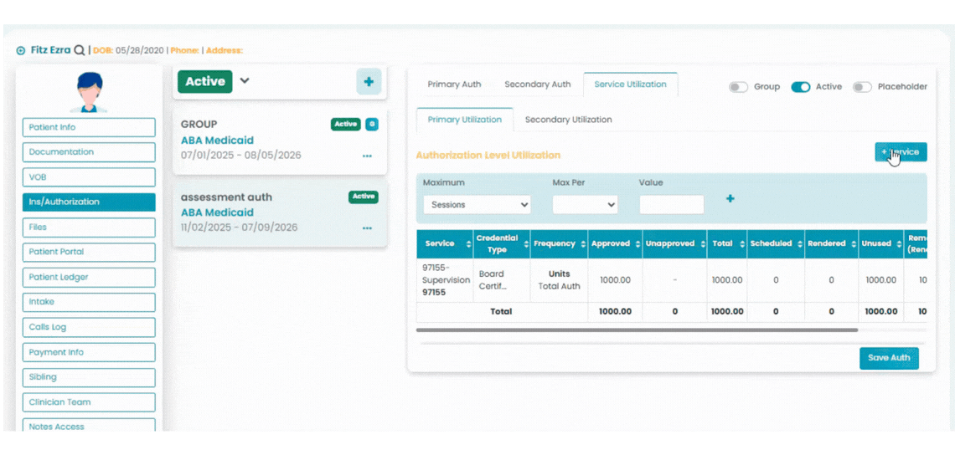The image size is (955, 455).
Task: Open the Max Per dropdown
Action: (x=585, y=205)
